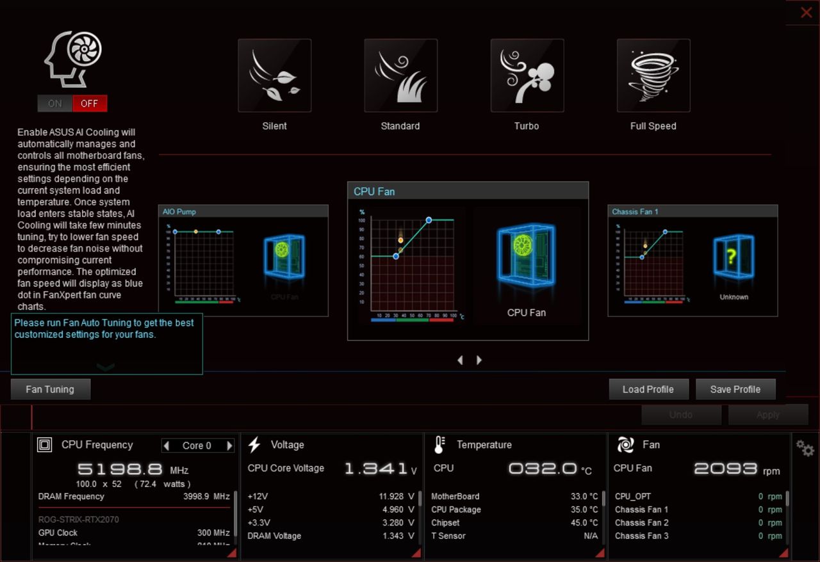Click the Temperature thermometer icon
This screenshot has width=820, height=562.
(x=439, y=445)
